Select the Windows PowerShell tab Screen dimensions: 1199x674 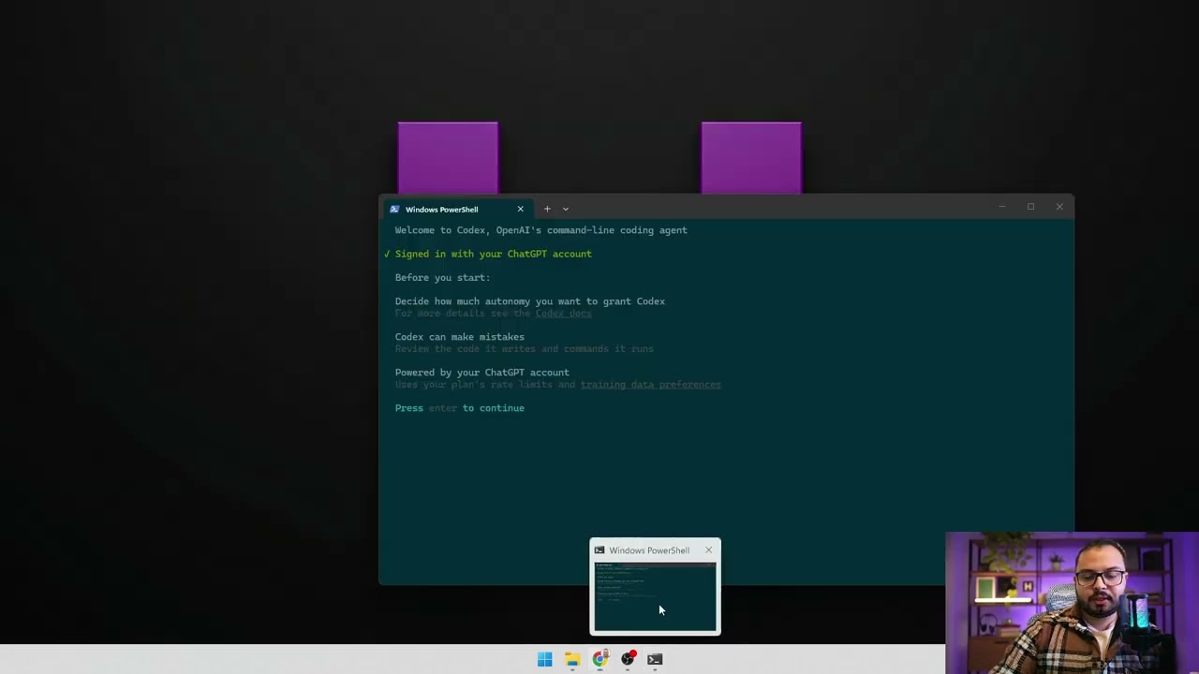457,209
